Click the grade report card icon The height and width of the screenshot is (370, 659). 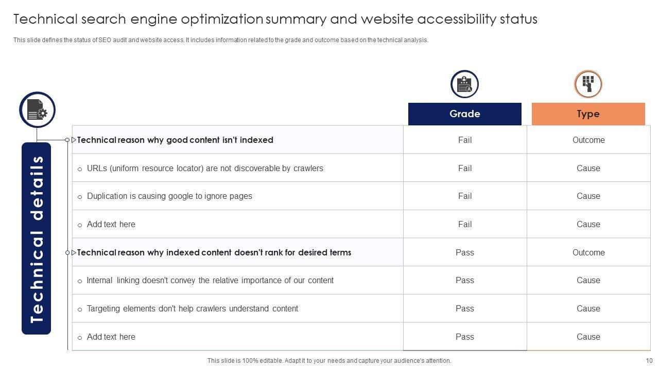pyautogui.click(x=464, y=84)
